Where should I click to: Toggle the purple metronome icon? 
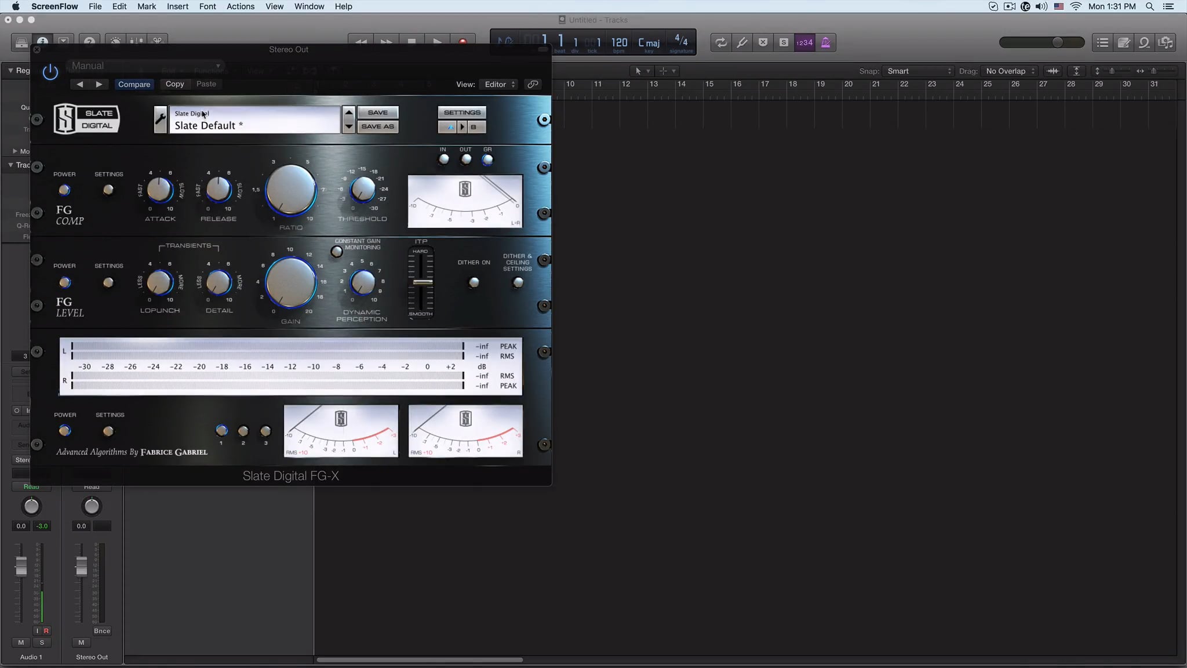click(x=825, y=42)
